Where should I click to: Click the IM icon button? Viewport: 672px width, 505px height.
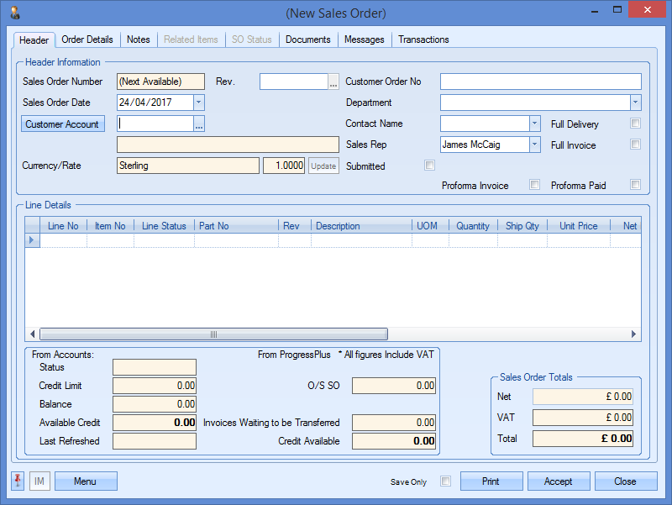[x=39, y=481]
